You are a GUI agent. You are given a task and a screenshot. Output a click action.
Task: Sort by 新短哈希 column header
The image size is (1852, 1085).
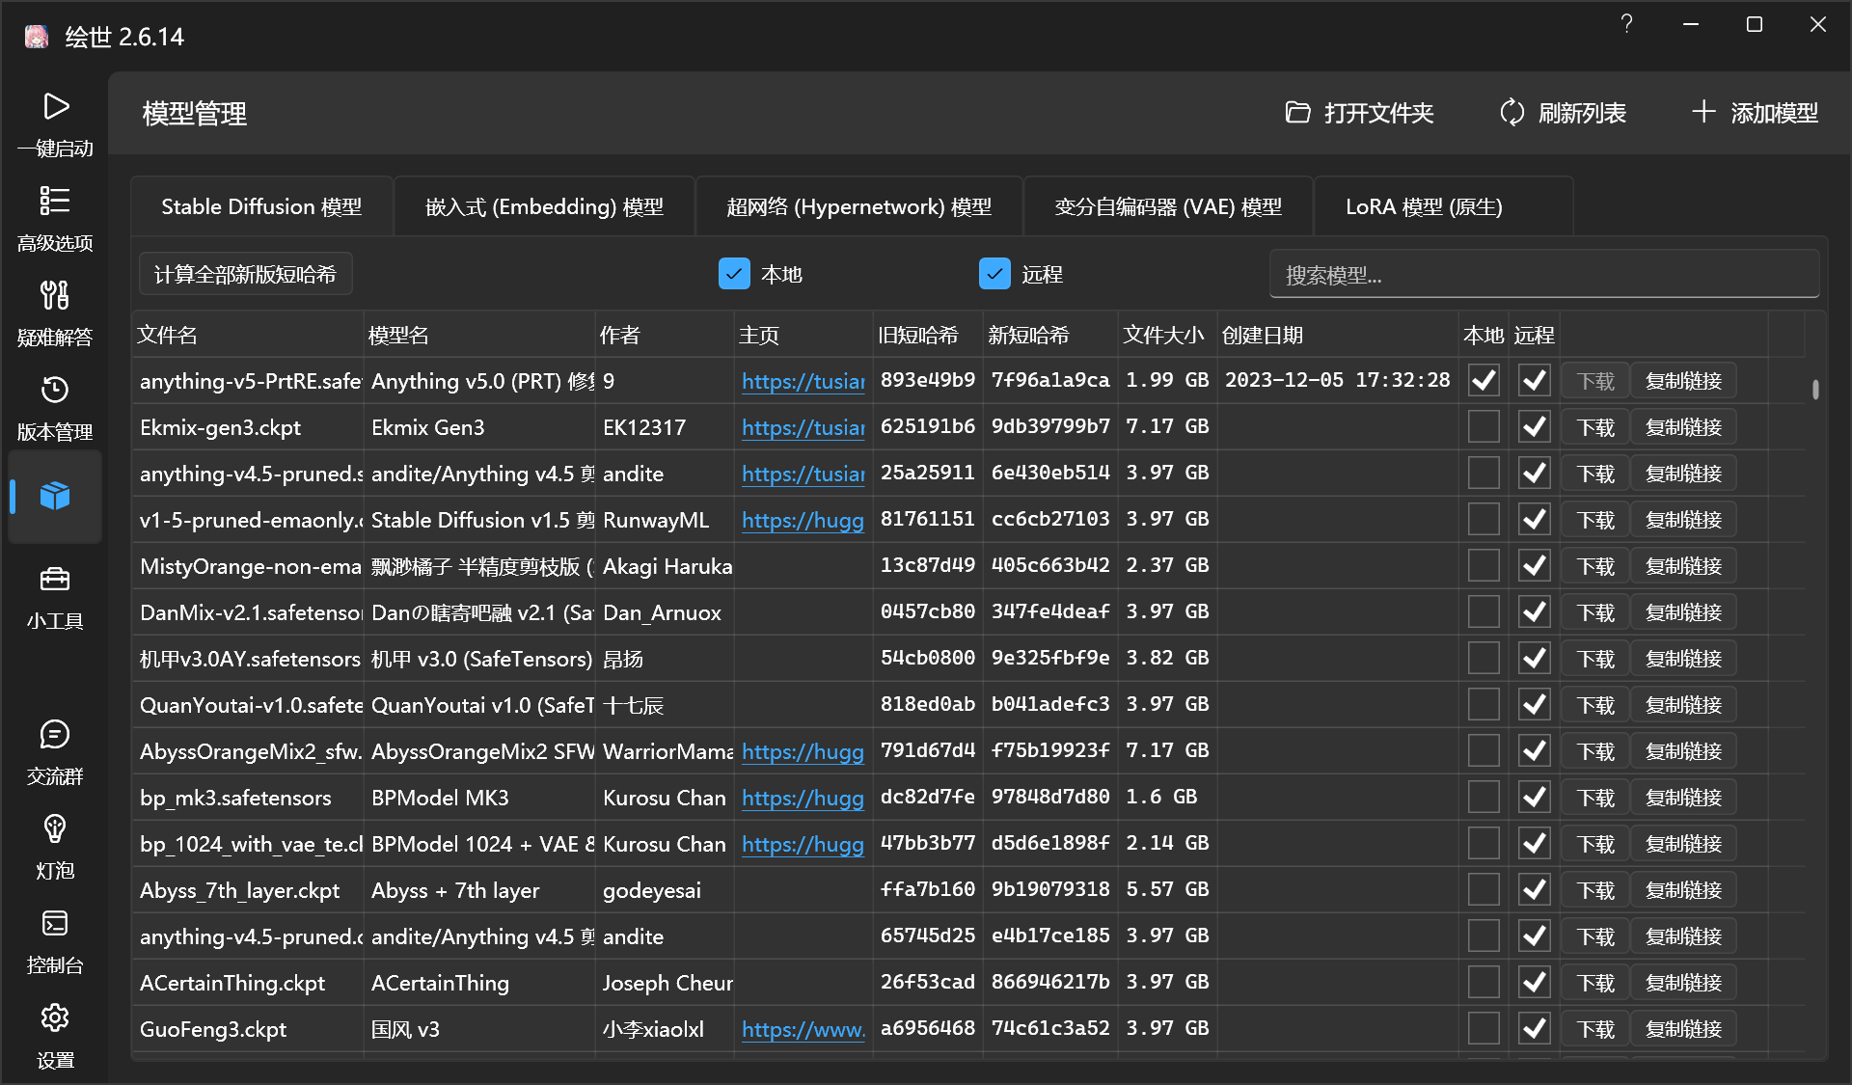pos(1050,335)
